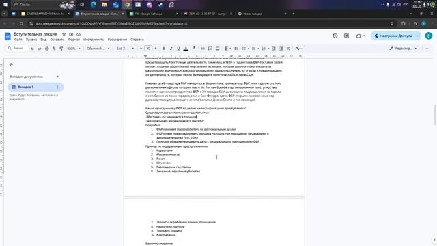Open the Exo 2 font dropdown
Screen dimensions: 437x246
click(x=125, y=49)
